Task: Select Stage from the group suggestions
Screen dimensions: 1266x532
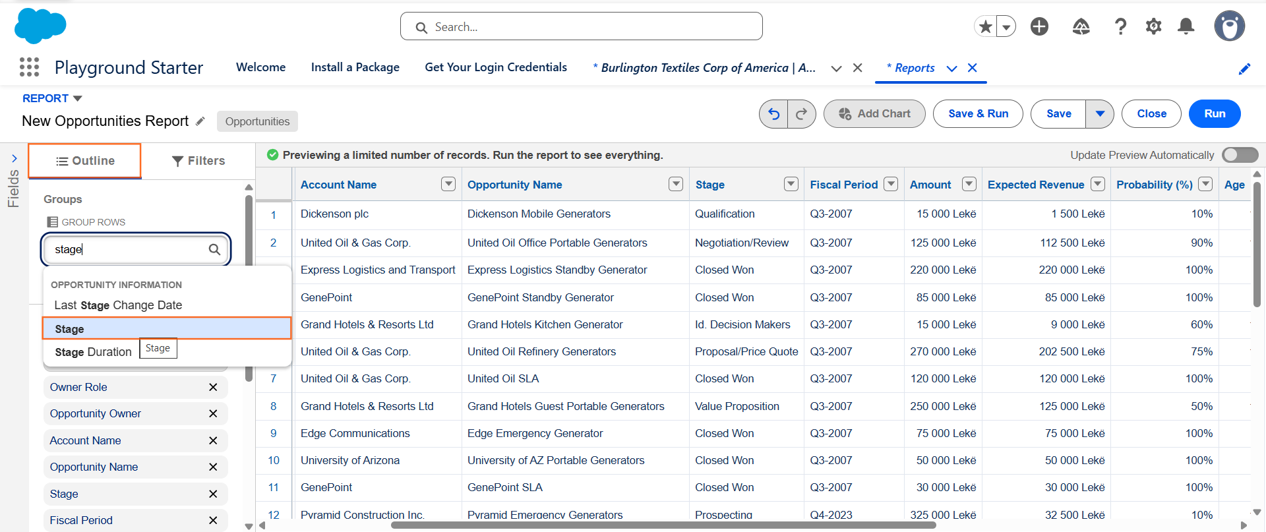Action: (167, 328)
